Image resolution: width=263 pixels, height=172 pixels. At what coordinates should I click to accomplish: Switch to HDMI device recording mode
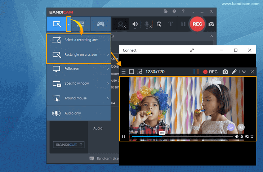click(81, 24)
